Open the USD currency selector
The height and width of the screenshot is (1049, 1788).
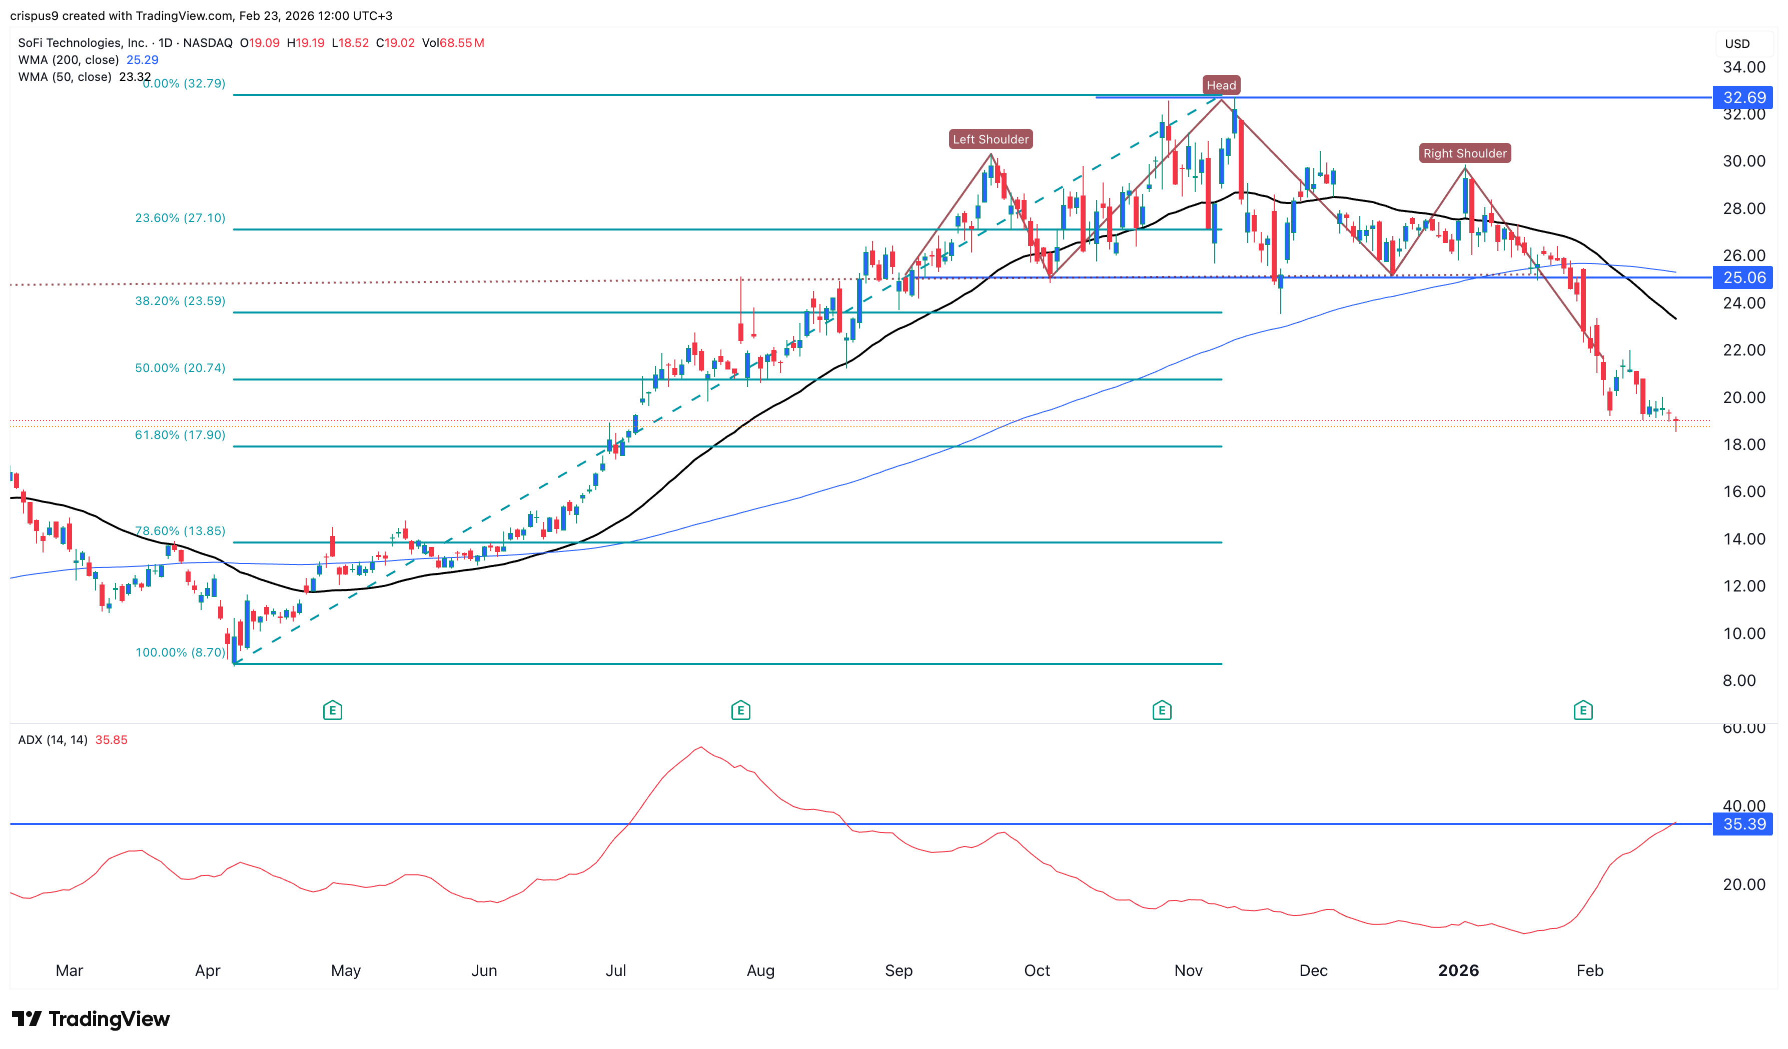click(1737, 43)
